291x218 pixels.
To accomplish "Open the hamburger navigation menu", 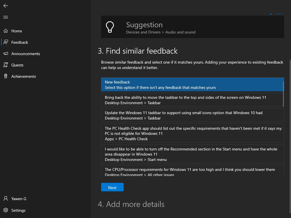I will click(x=6, y=17).
